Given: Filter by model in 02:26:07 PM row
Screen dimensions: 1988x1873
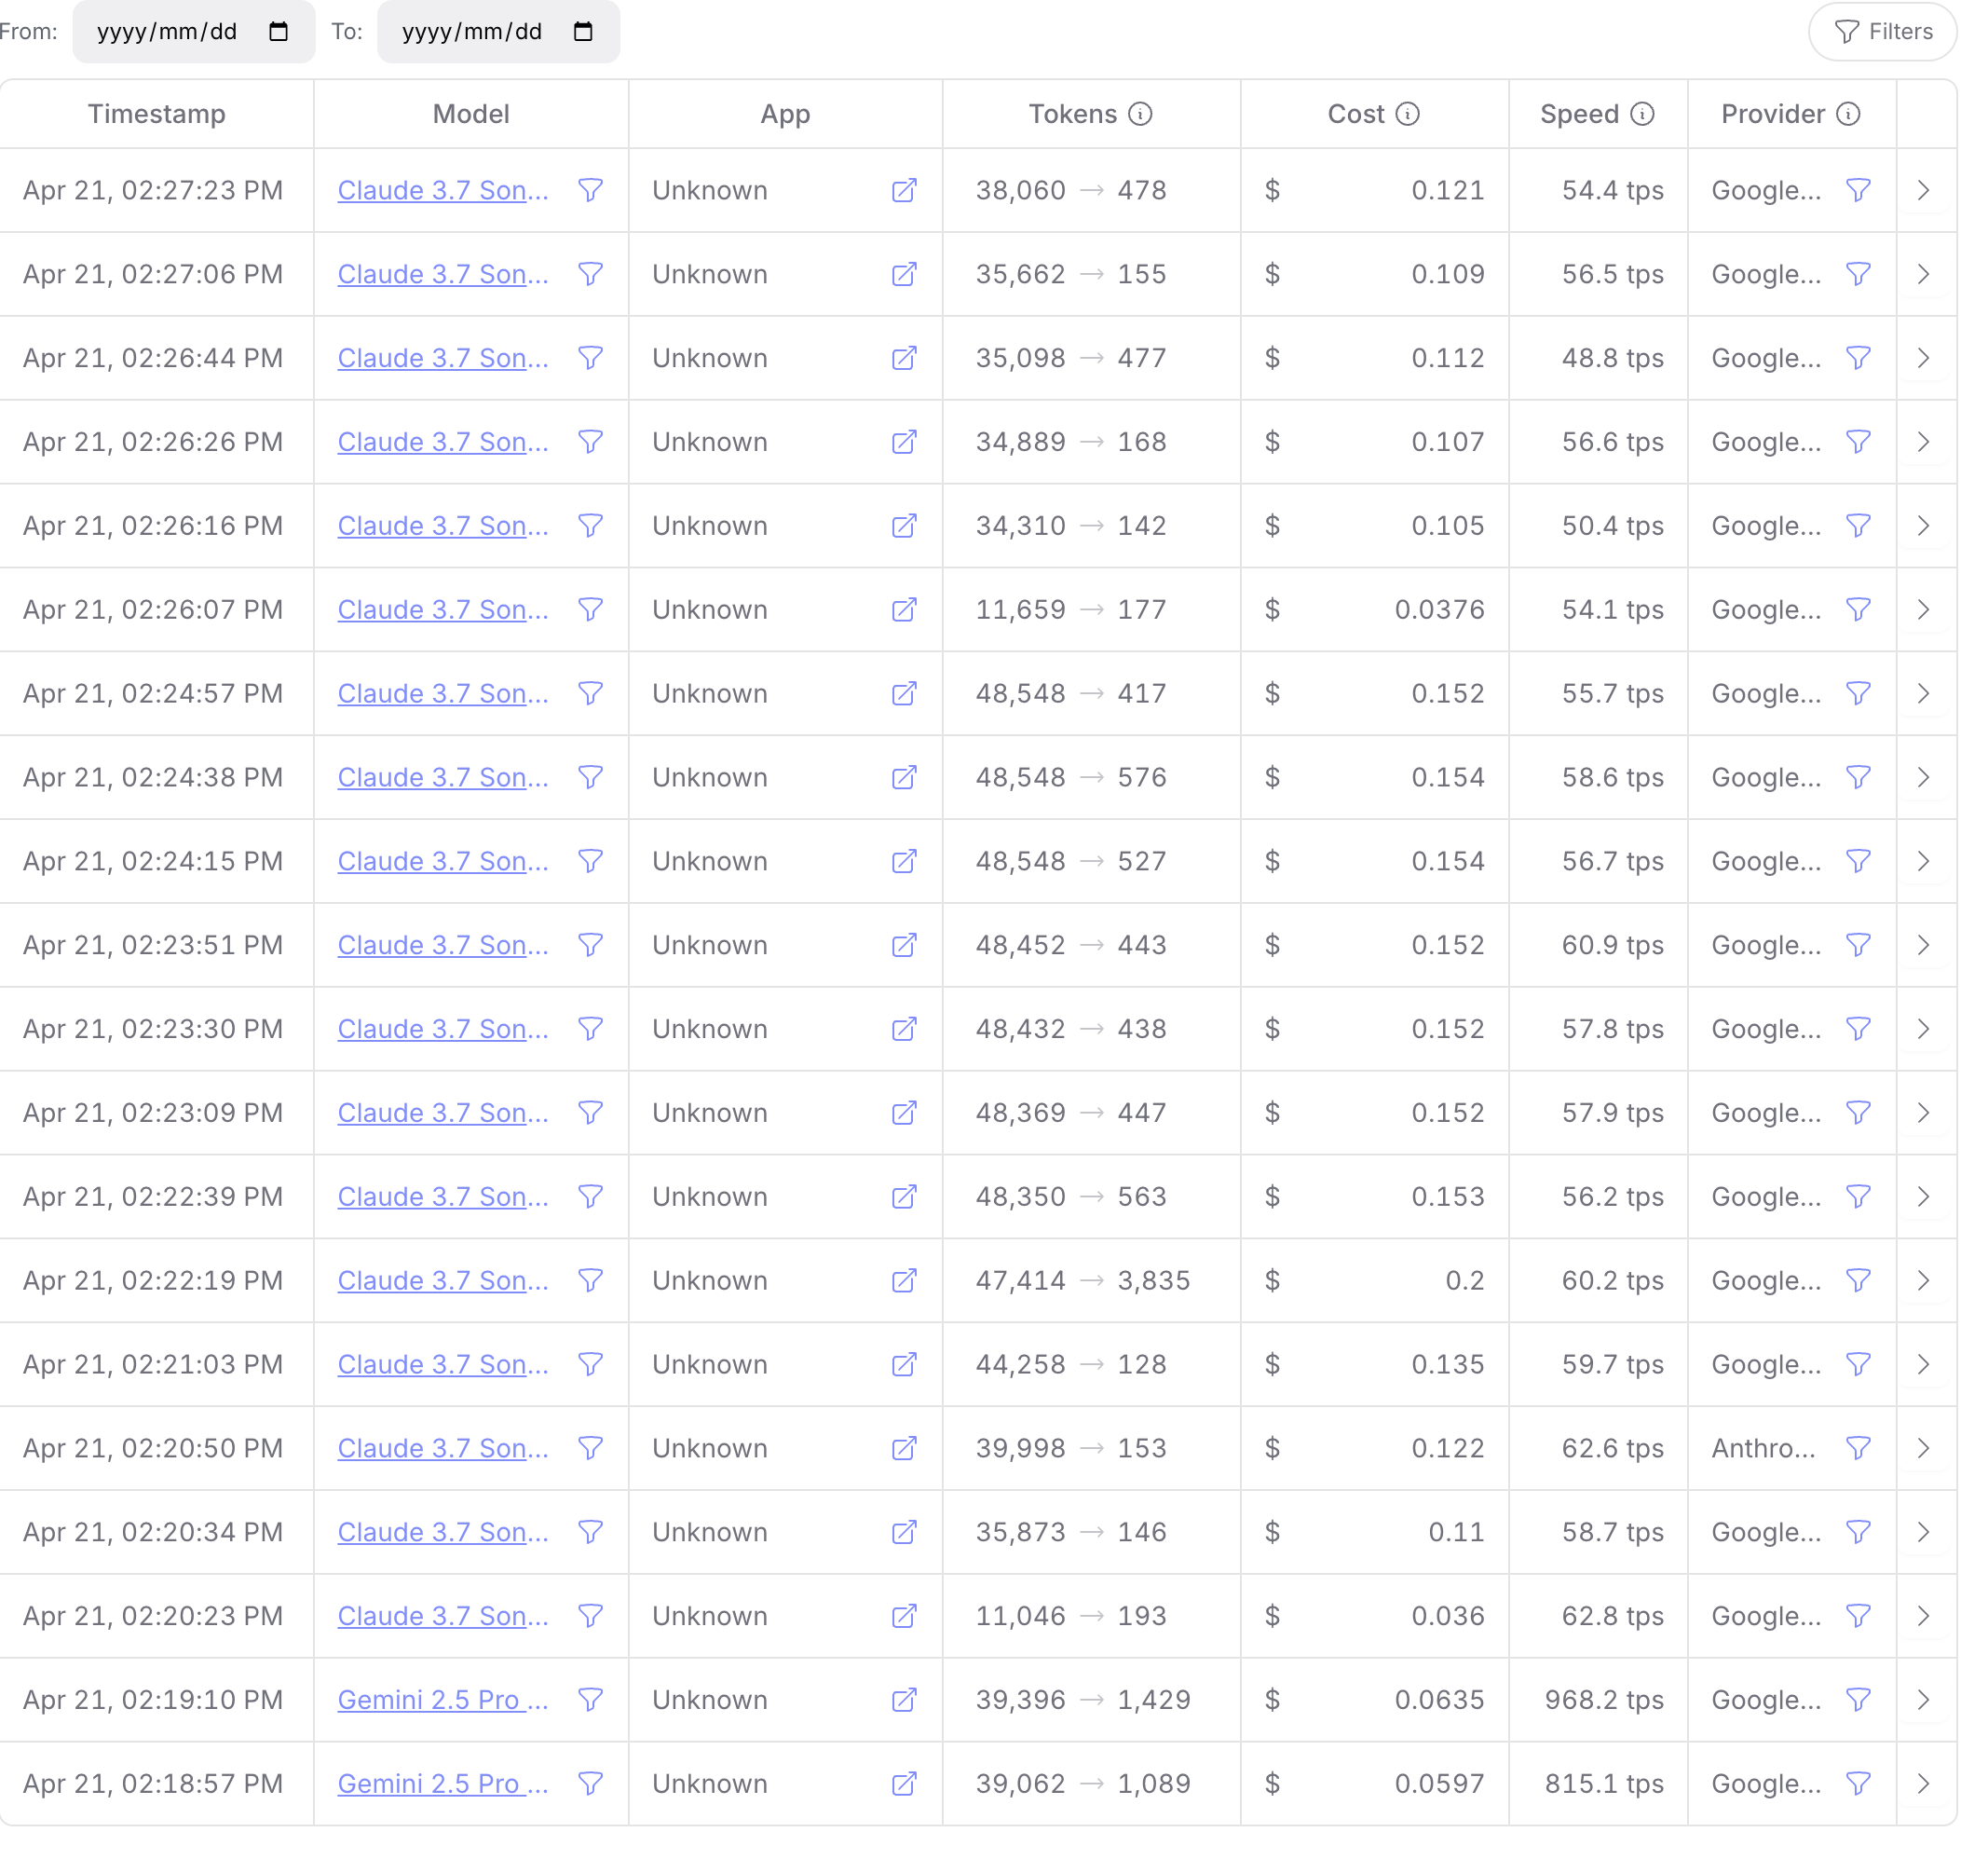Looking at the screenshot, I should pyautogui.click(x=591, y=610).
